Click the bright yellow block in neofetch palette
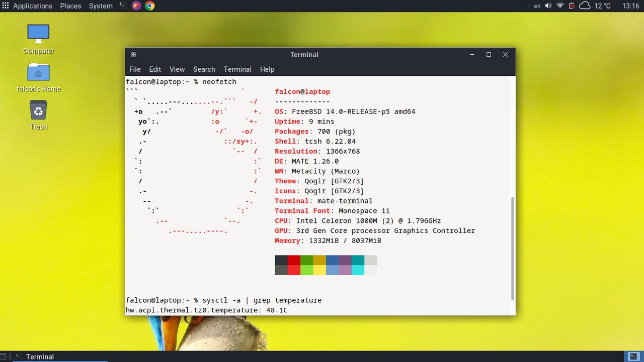644x362 pixels. coord(319,270)
